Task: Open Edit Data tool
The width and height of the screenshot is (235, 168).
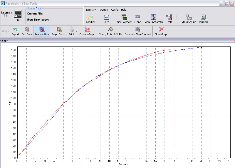Action: pyautogui.click(x=27, y=31)
